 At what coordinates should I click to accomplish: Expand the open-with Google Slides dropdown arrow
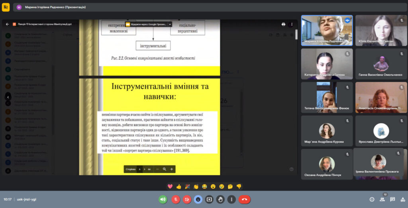tap(170, 24)
